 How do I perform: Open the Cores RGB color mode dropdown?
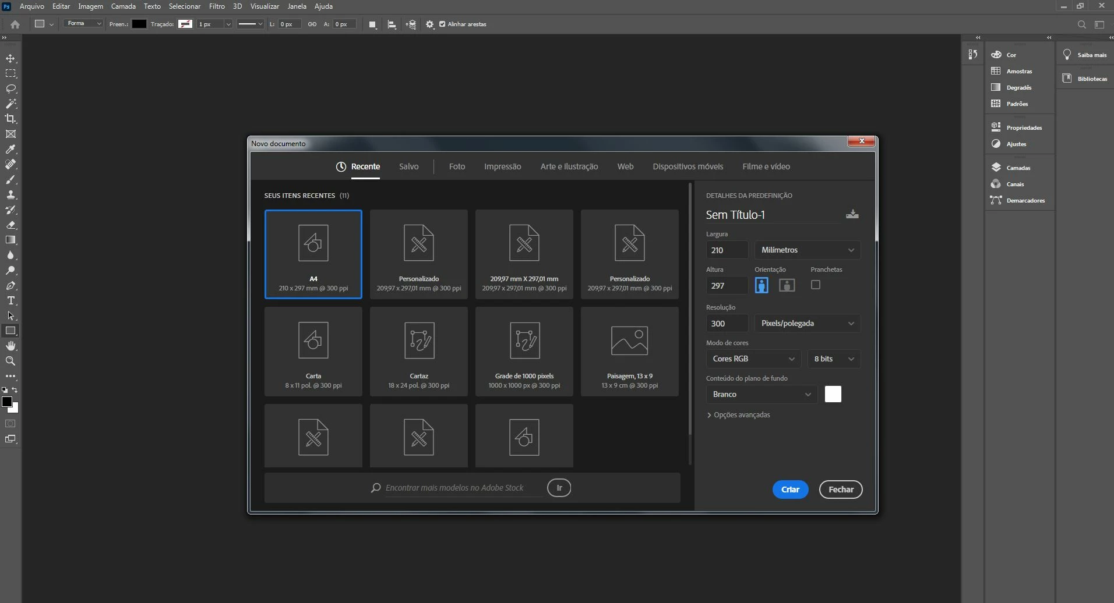[x=754, y=359]
